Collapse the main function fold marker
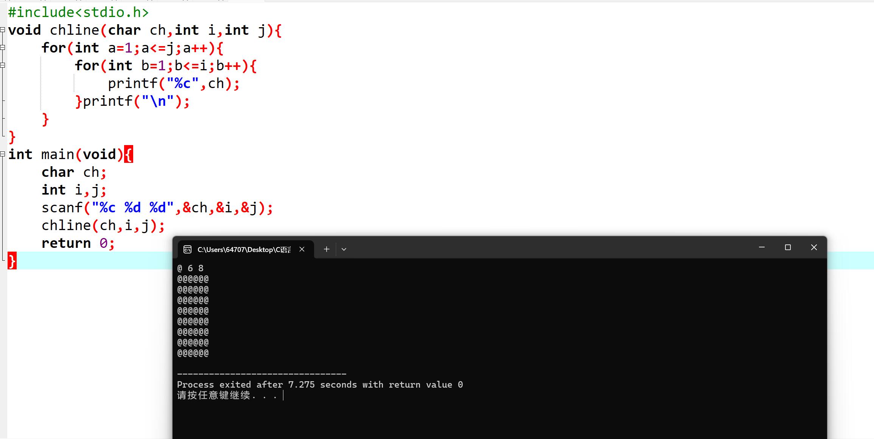Image resolution: width=874 pixels, height=439 pixels. (2, 154)
